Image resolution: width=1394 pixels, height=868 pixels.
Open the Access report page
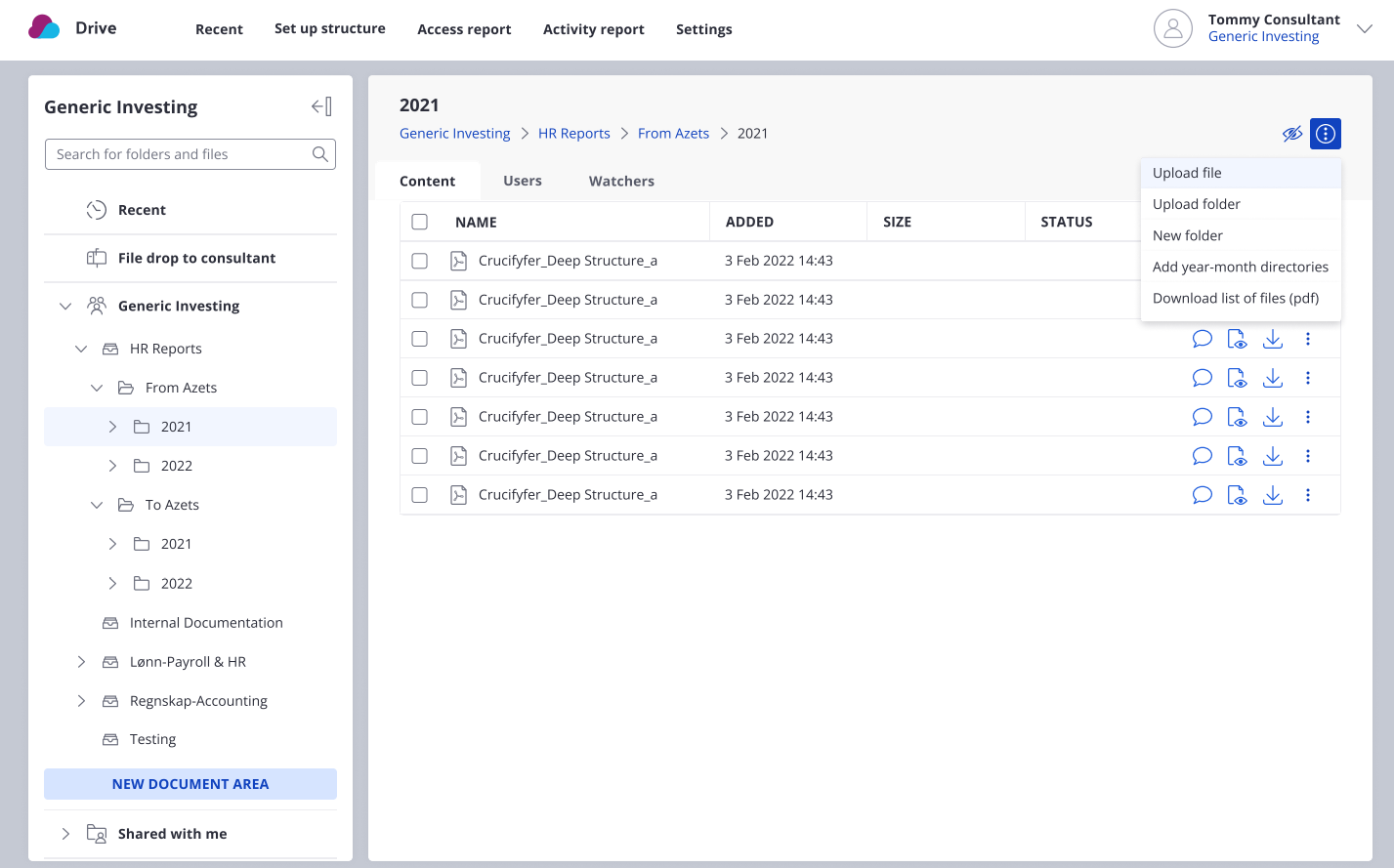click(464, 29)
